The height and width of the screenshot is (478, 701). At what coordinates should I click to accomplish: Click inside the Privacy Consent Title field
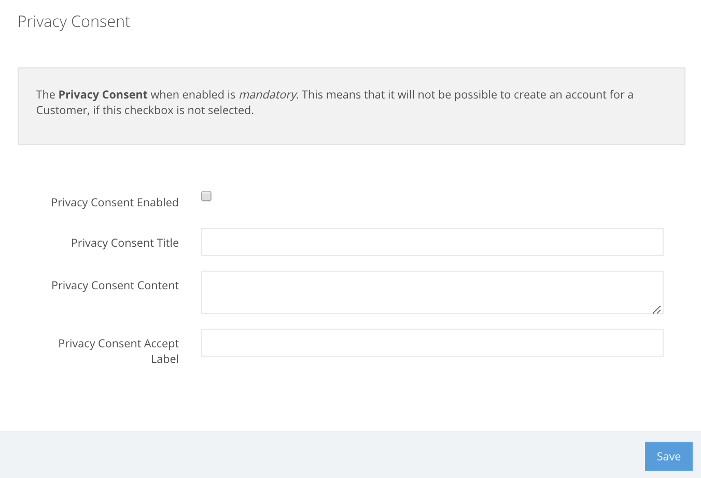(432, 242)
